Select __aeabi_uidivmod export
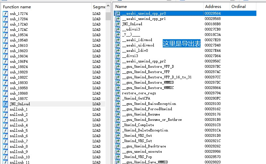This screenshot has height=164, width=266. coord(185,45)
